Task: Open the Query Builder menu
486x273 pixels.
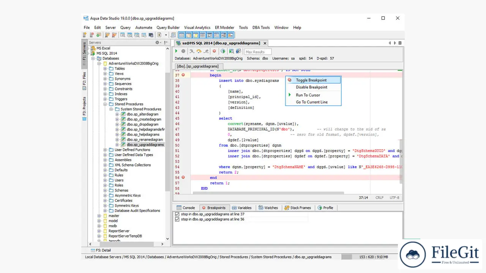Action: pos(168,27)
